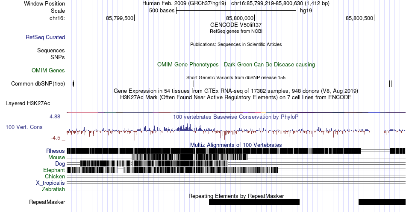This screenshot has width=406, height=212.
Task: Click the Layered H3K27Ac track label
Action: [28, 103]
